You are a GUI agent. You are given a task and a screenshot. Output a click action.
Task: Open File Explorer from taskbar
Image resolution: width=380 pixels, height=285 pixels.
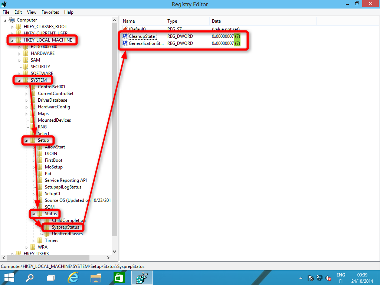pyautogui.click(x=96, y=278)
